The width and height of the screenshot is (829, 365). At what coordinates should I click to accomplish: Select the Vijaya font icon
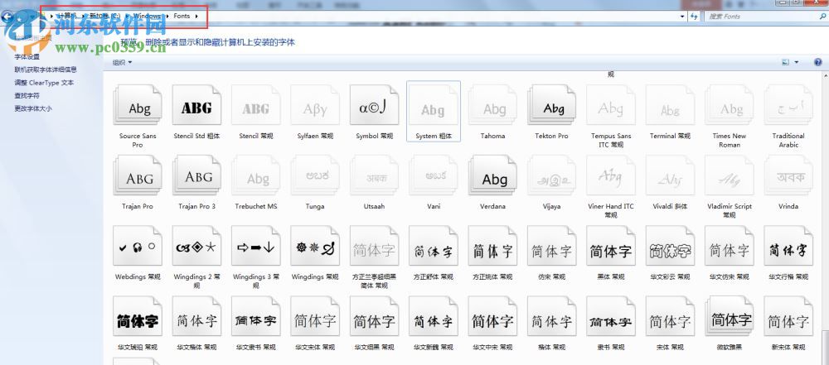tap(552, 175)
